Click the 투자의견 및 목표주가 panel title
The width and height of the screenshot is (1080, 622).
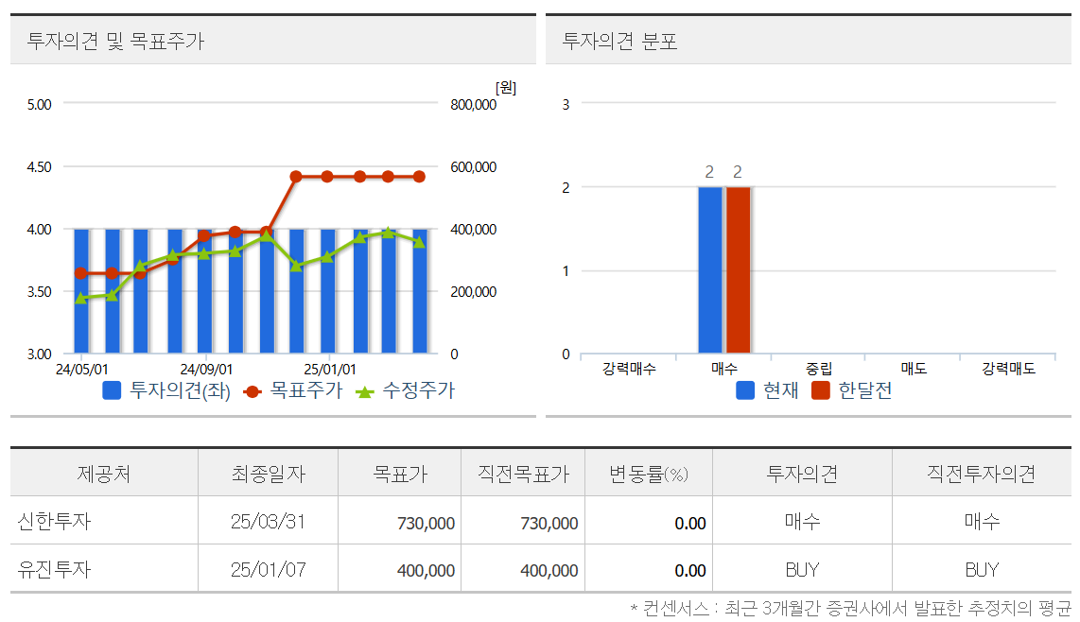tap(115, 42)
